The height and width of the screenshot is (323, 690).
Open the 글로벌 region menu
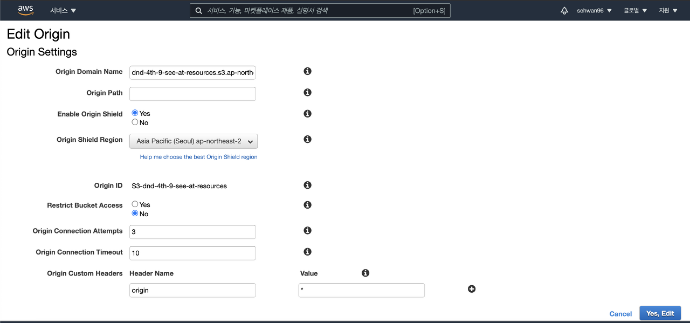coord(635,11)
